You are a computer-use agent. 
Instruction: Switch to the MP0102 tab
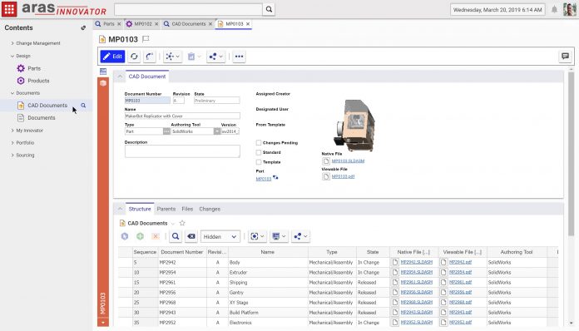point(142,23)
